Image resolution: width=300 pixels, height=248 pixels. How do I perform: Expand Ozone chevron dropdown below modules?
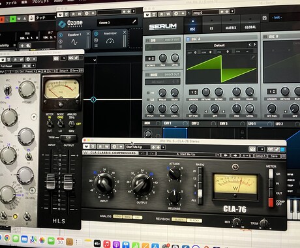(95, 60)
